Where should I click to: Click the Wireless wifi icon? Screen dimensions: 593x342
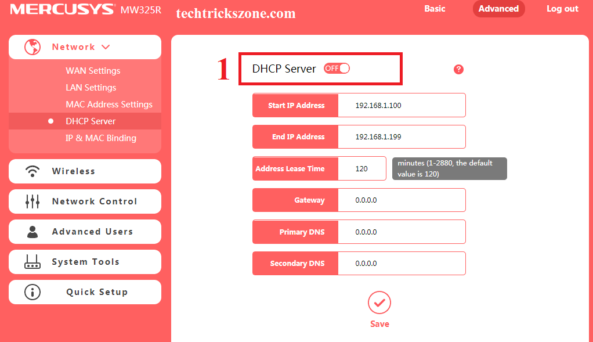click(x=32, y=171)
